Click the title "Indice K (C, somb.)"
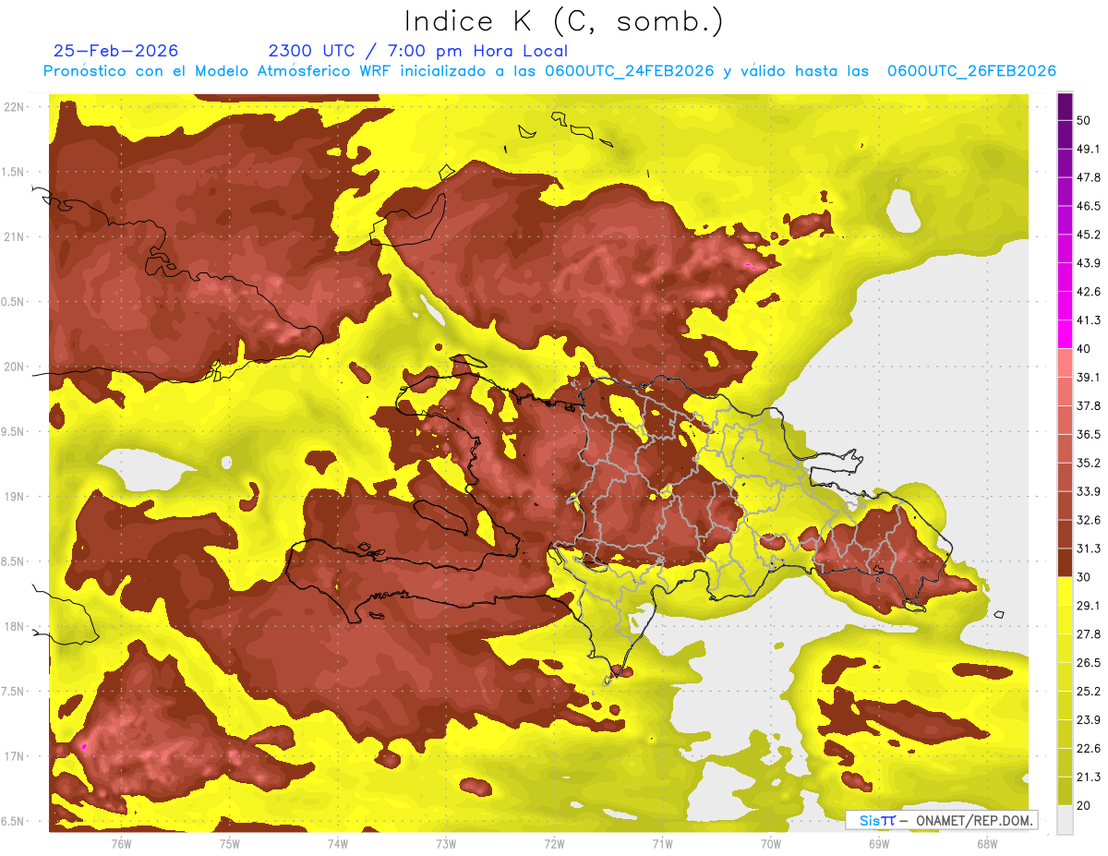 pyautogui.click(x=564, y=21)
